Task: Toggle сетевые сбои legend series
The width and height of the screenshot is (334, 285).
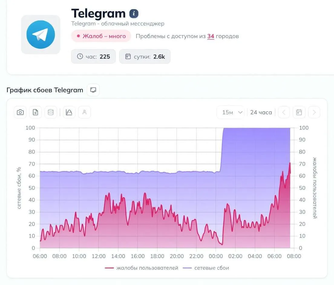Action: tap(206, 268)
